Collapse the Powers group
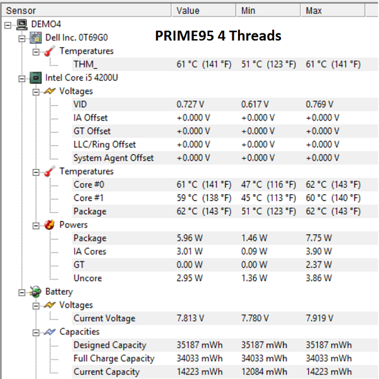Viewport: 379px width, 379px height. pyautogui.click(x=36, y=226)
